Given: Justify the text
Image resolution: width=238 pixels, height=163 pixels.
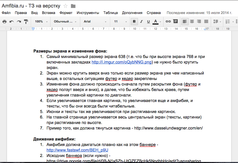Looking at the screenshot, I should 206,21.
